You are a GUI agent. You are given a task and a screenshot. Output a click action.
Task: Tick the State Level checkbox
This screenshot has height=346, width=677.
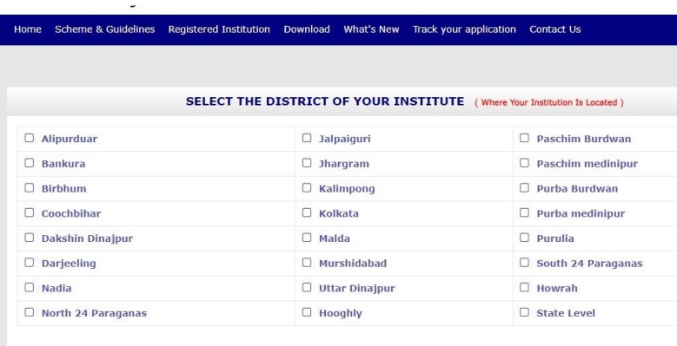[x=524, y=312]
